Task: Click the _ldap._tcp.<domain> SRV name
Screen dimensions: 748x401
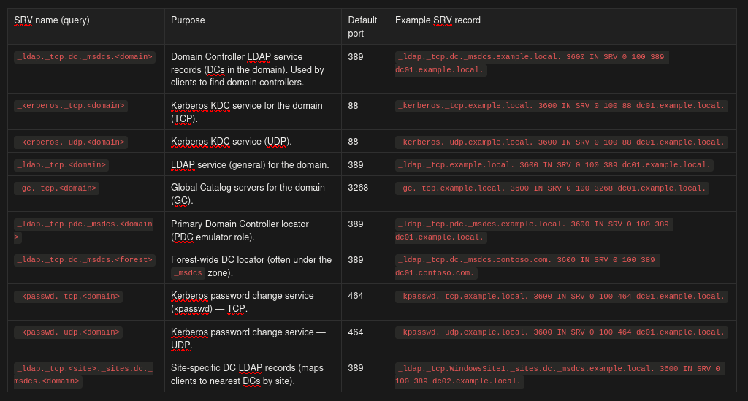Action: click(x=61, y=165)
